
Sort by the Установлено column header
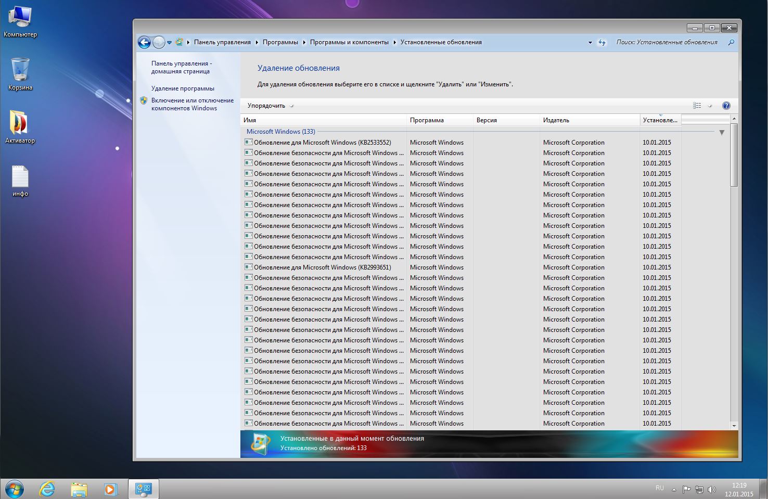[x=660, y=120]
